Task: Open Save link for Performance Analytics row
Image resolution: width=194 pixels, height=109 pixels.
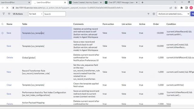Action: point(9,94)
